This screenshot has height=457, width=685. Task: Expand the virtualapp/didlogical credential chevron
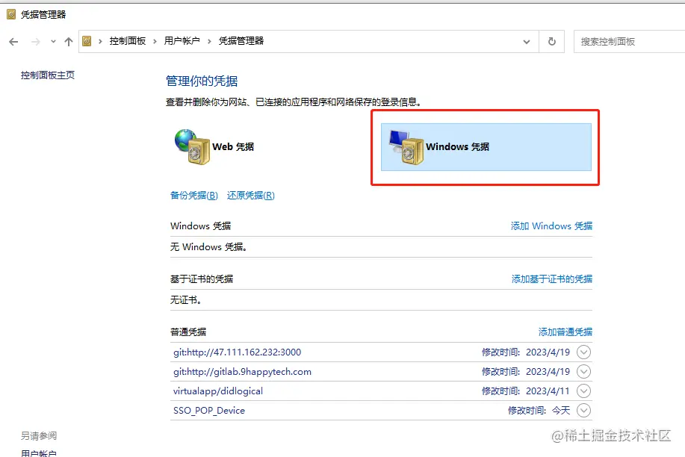(x=583, y=391)
